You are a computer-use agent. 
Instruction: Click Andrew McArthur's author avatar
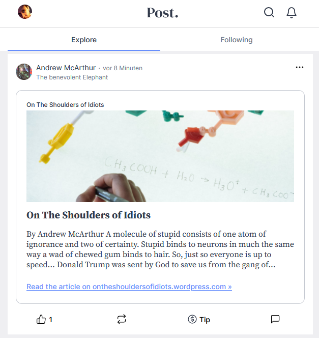(x=24, y=72)
